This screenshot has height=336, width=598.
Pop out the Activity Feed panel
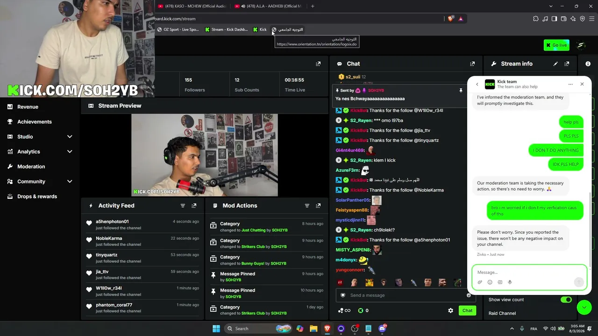194,206
